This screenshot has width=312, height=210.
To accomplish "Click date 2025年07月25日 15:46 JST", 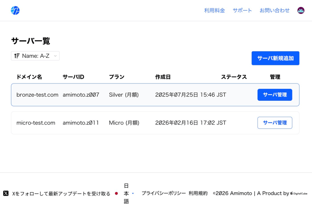I will 190,95.
